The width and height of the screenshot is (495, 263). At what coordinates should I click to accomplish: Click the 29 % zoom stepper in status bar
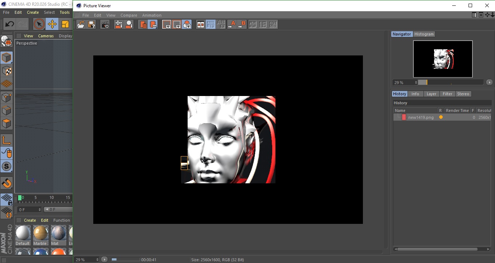click(97, 260)
